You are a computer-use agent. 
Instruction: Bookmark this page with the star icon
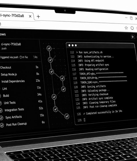(x=126, y=28)
